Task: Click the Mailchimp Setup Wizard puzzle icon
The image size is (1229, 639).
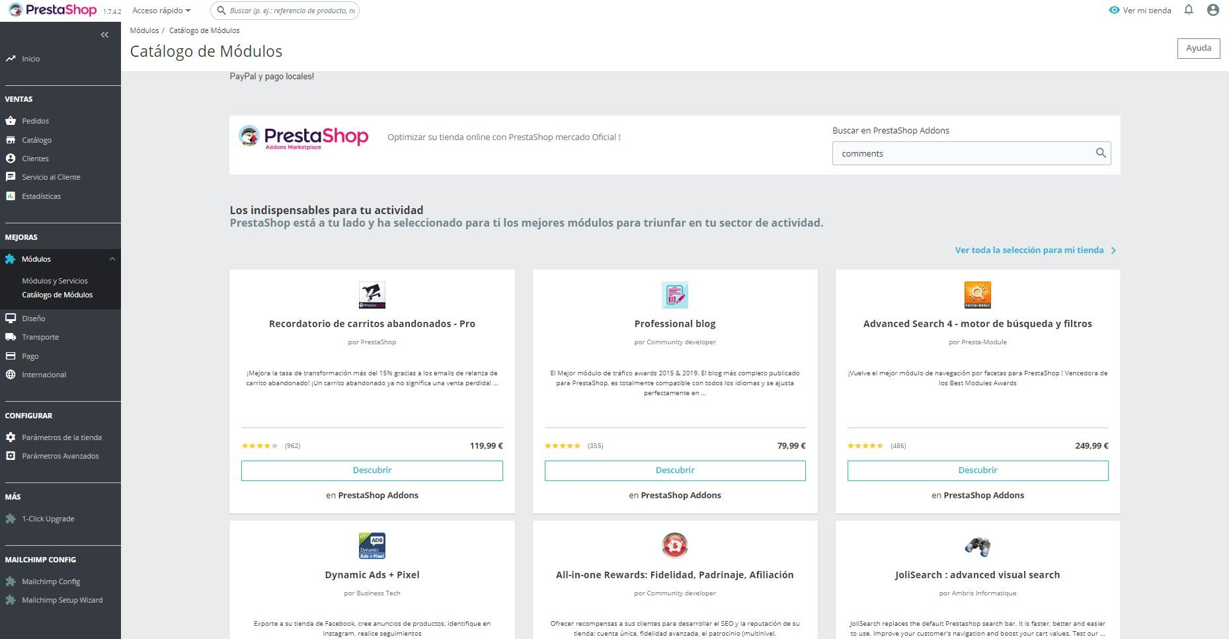Action: point(11,600)
